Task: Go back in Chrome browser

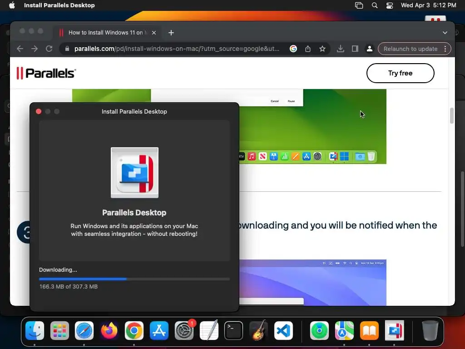Action: point(20,49)
